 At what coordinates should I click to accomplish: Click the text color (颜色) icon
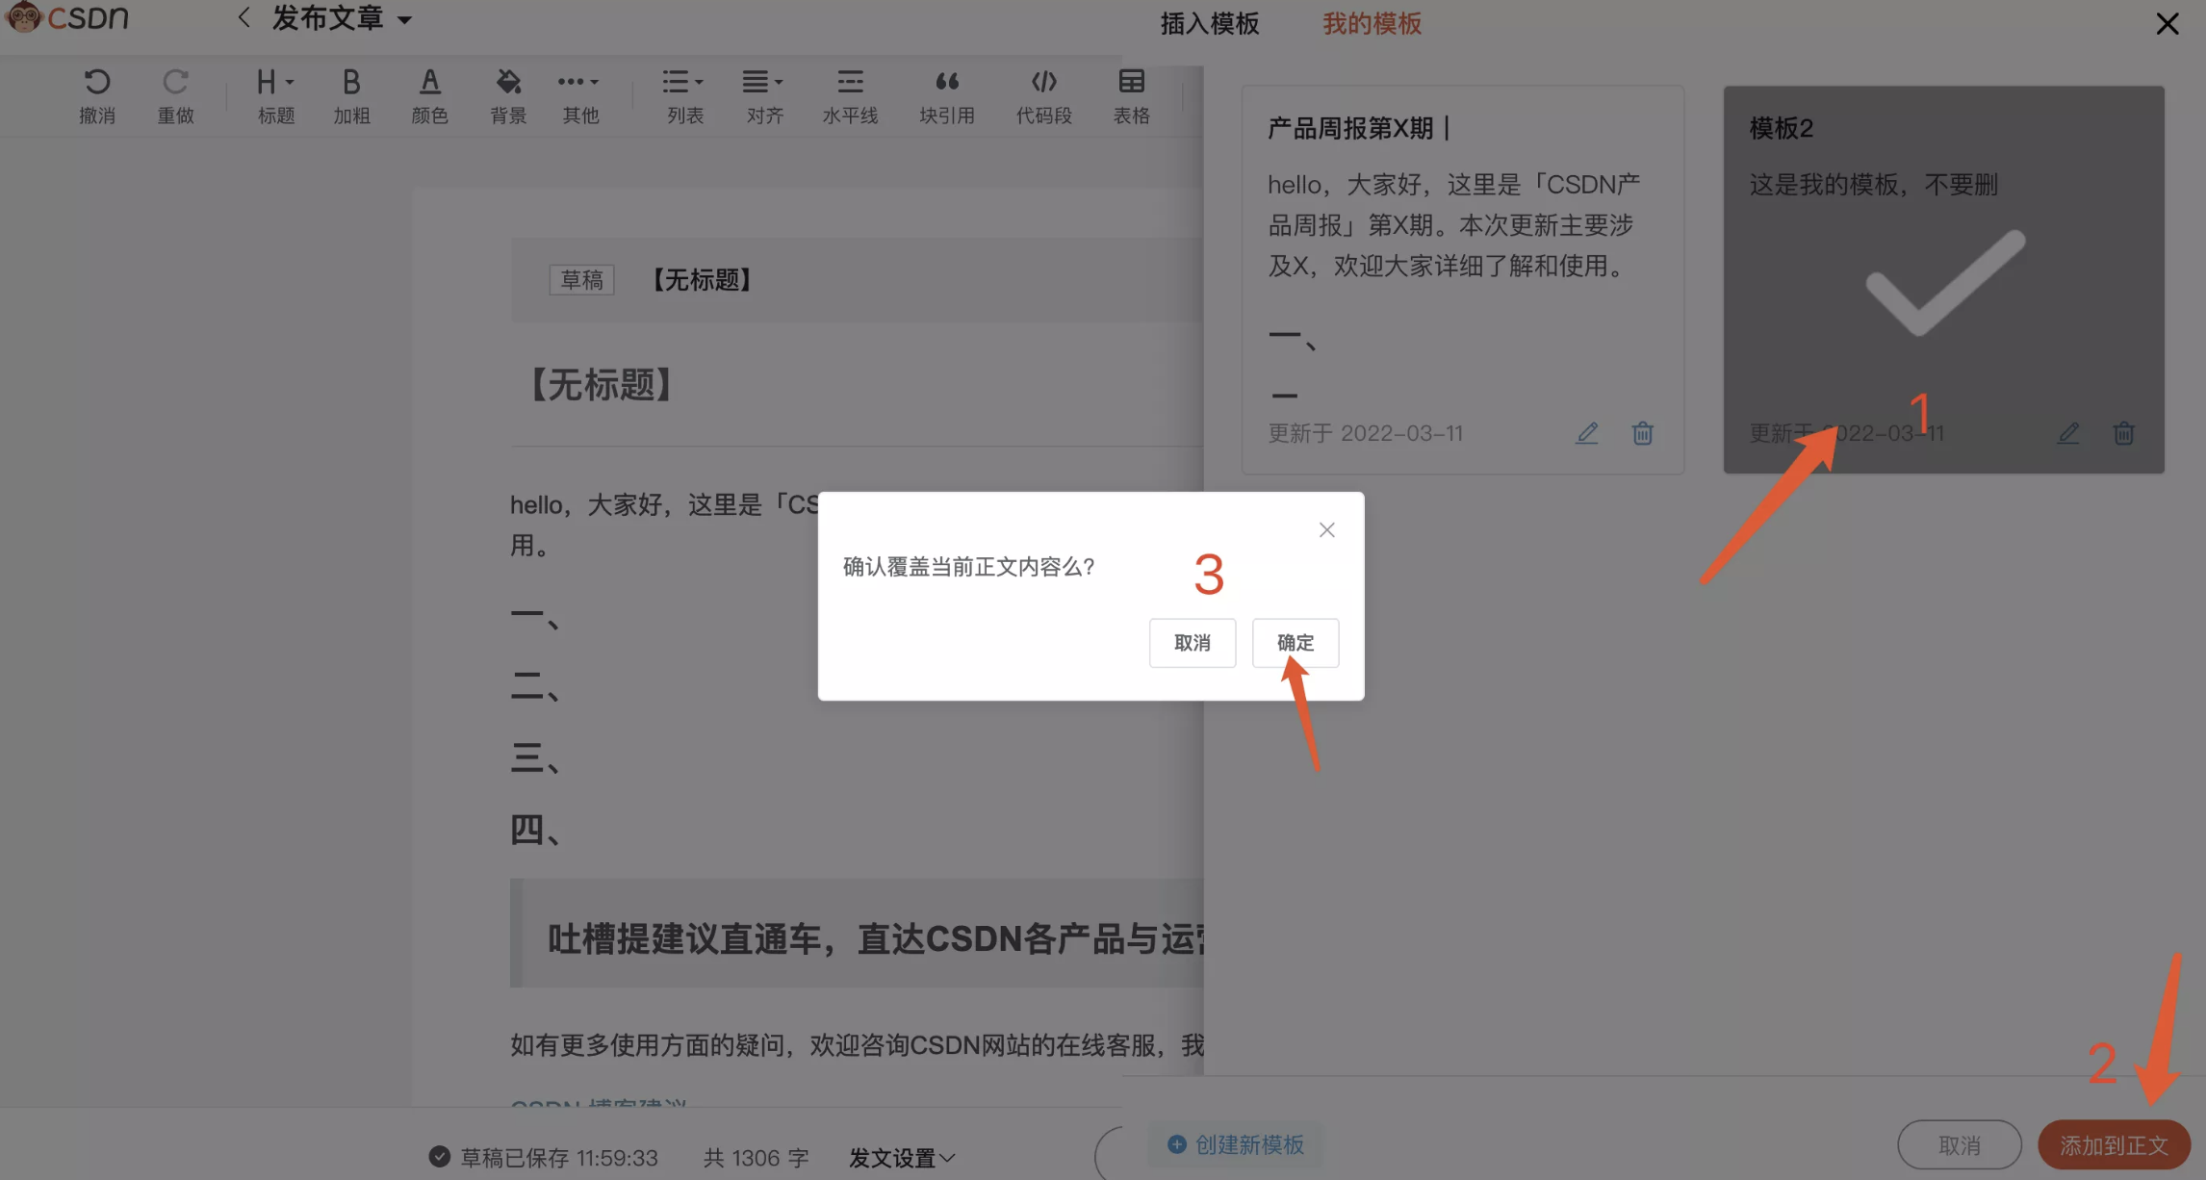pos(429,83)
